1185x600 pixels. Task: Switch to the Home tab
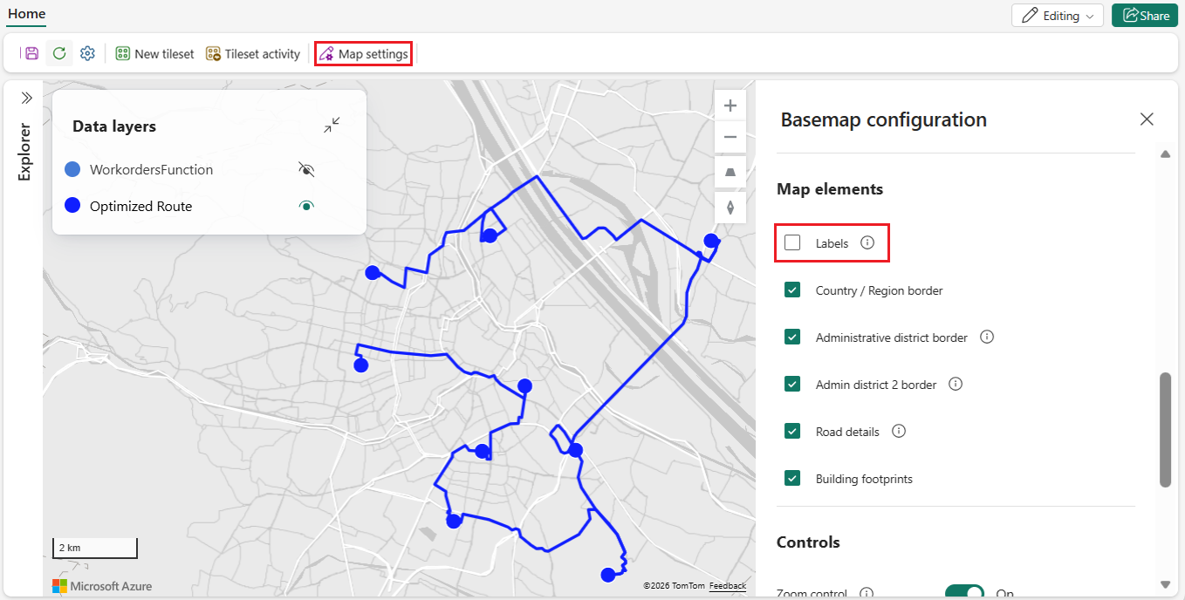(x=26, y=14)
